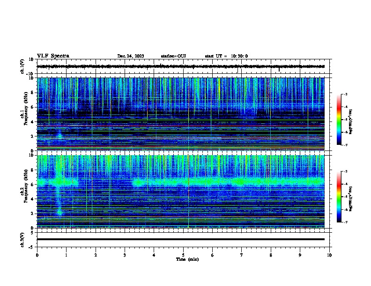Click the ch.2 color bar log(PSD) label

[x=351, y=199]
